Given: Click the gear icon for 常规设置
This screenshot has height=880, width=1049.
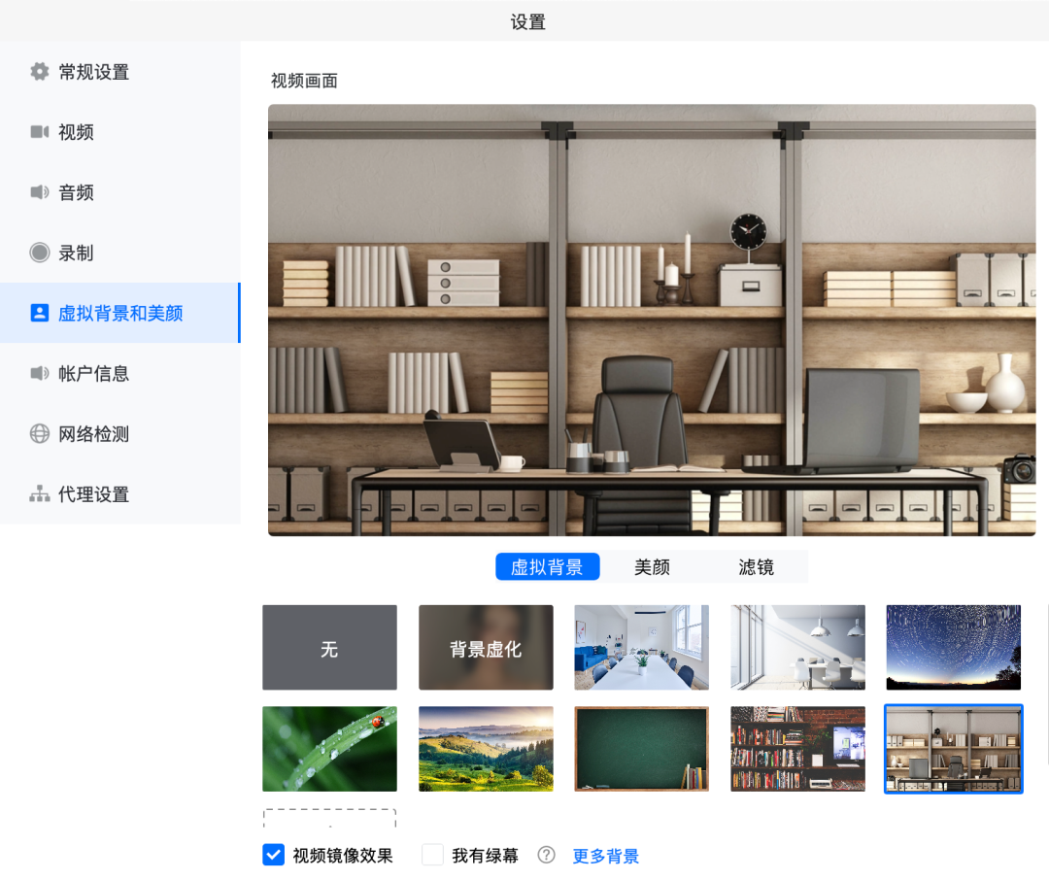Looking at the screenshot, I should pyautogui.click(x=40, y=72).
